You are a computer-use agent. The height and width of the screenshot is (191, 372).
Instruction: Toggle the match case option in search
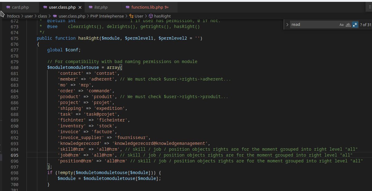click(341, 25)
